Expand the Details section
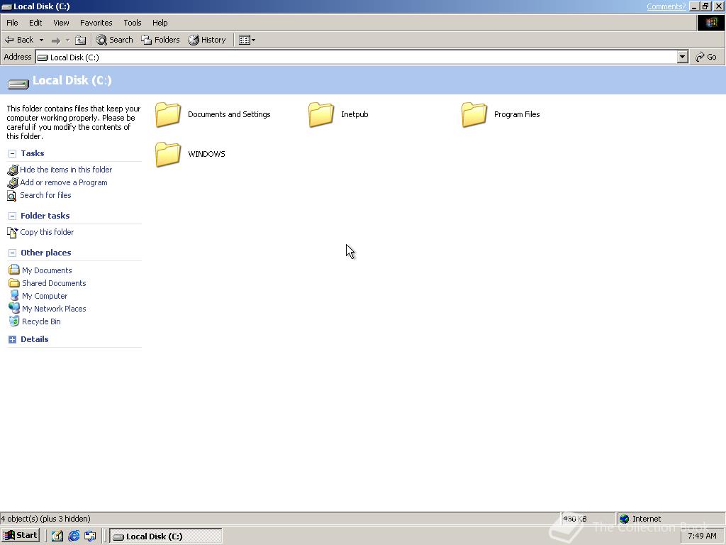The width and height of the screenshot is (726, 545). click(x=13, y=340)
